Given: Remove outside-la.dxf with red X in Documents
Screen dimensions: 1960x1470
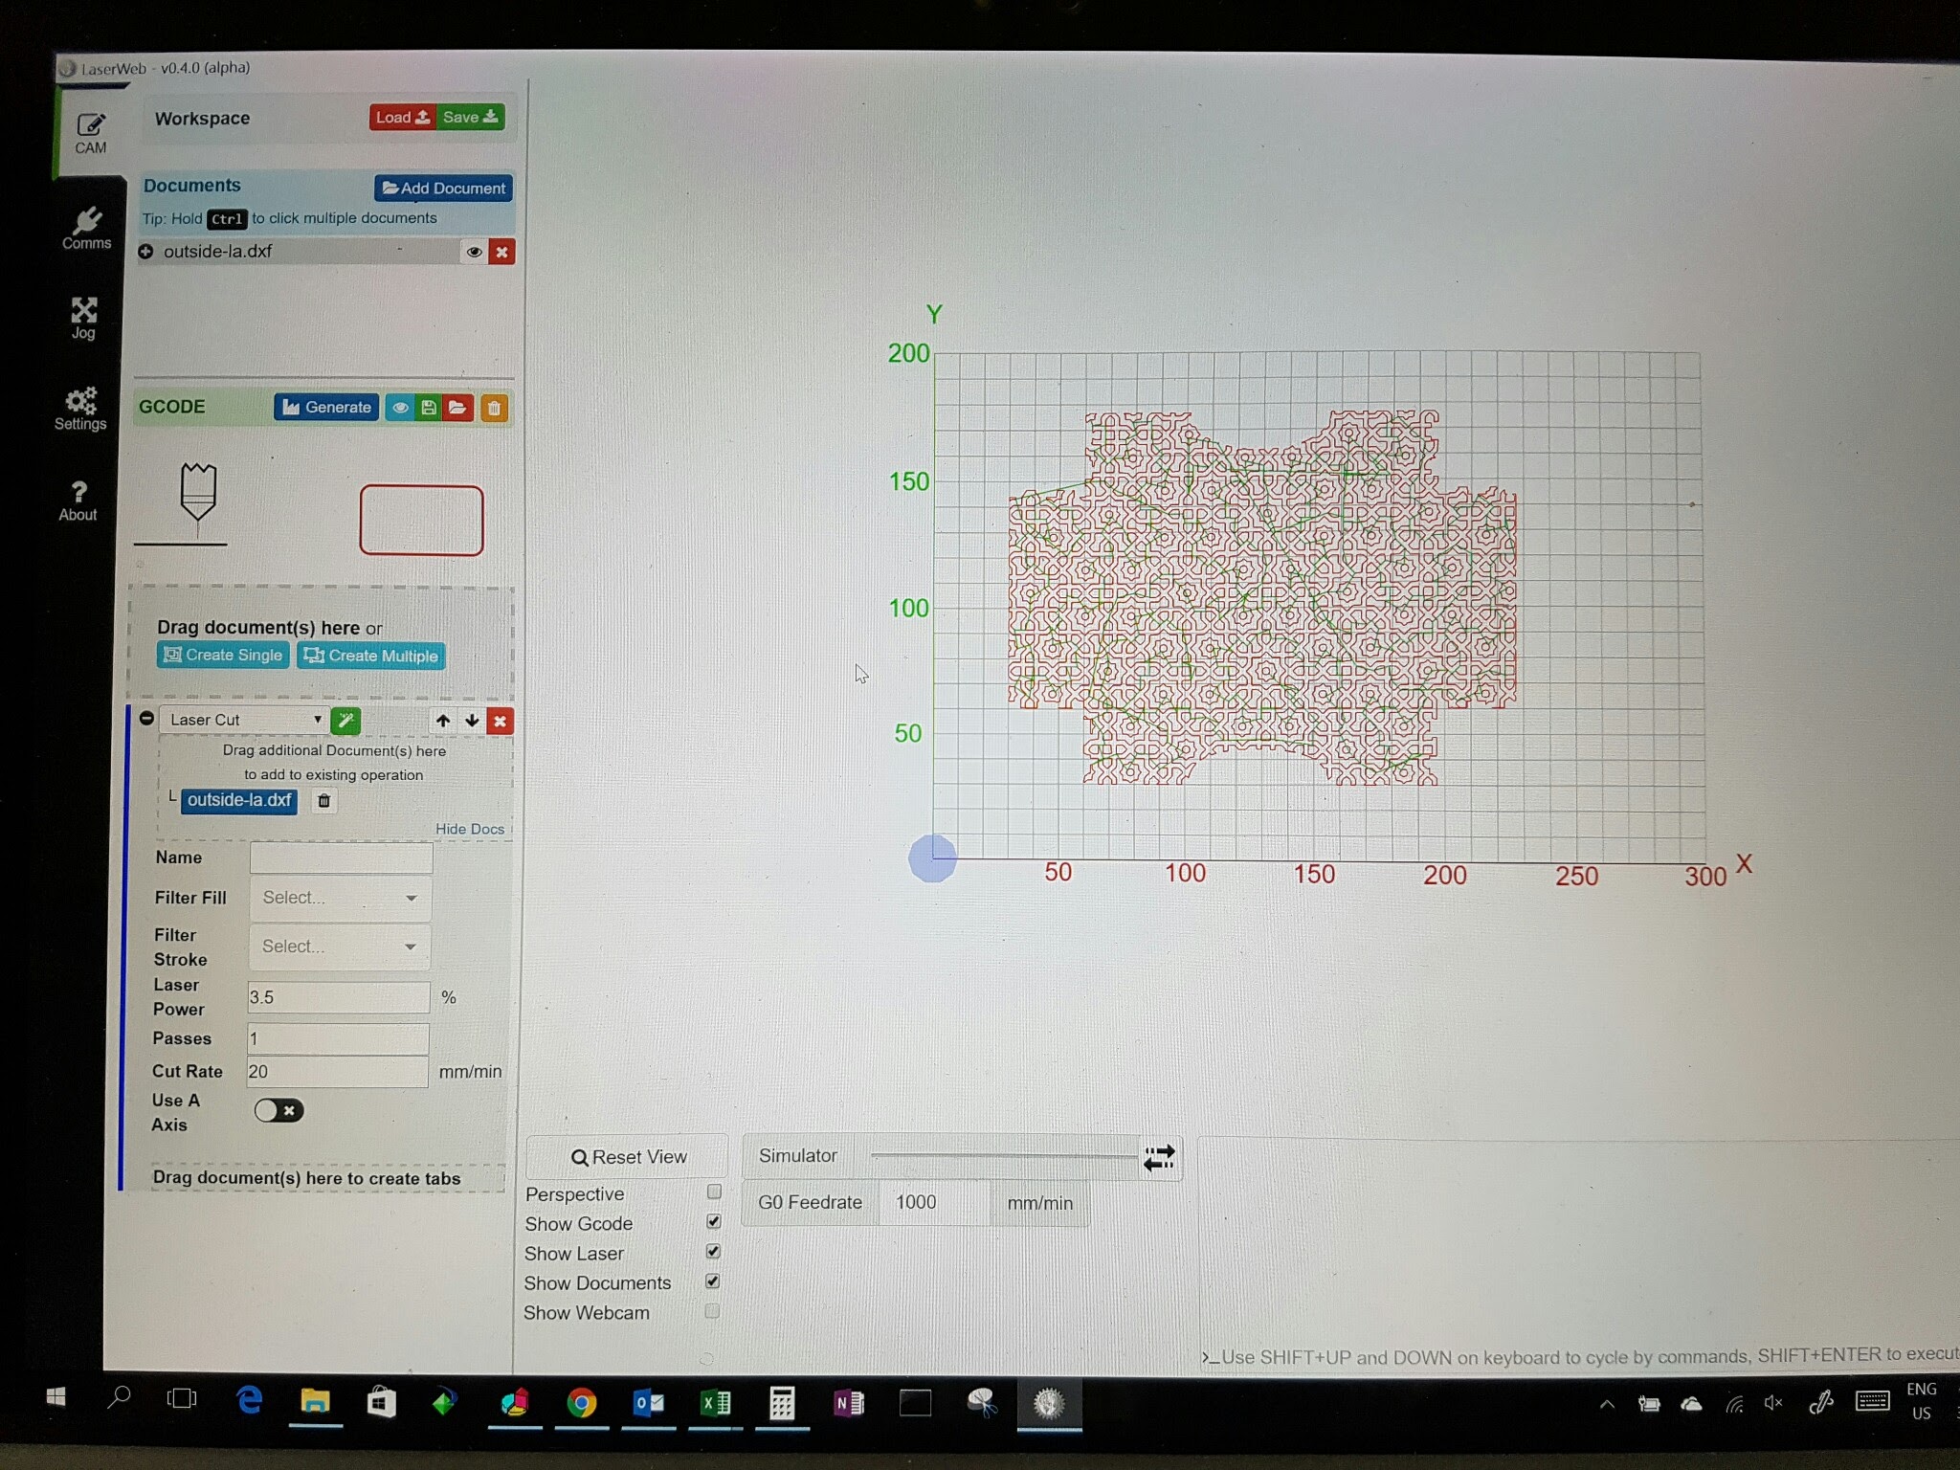Looking at the screenshot, I should [501, 252].
